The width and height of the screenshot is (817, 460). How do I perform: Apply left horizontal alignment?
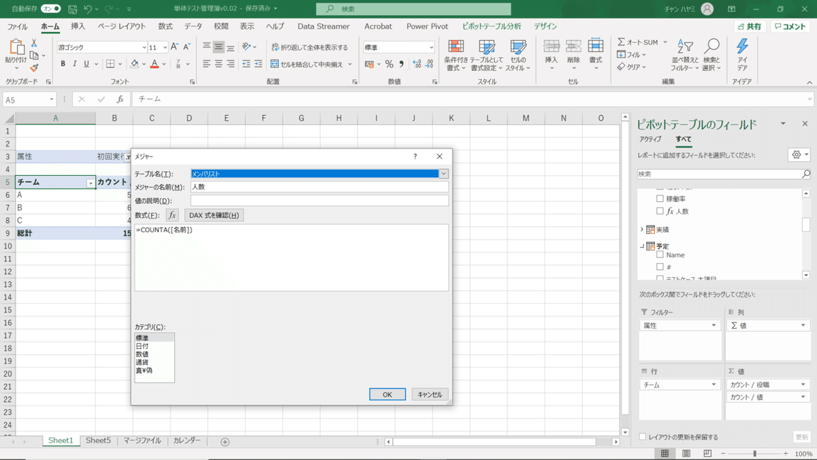pyautogui.click(x=207, y=64)
